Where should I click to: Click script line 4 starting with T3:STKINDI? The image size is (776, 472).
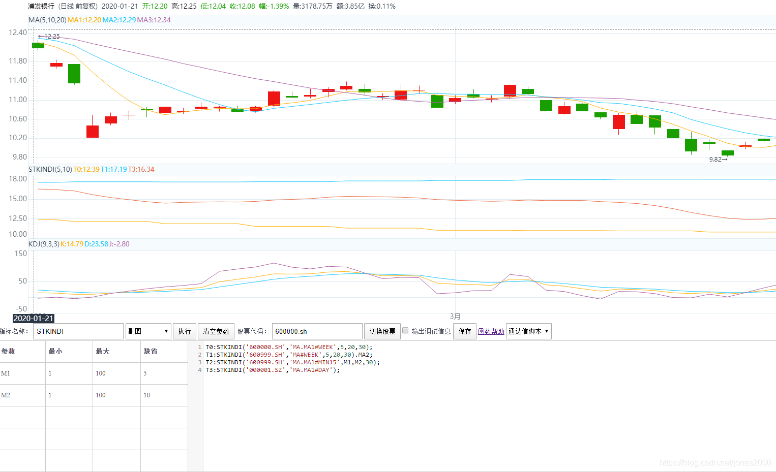click(x=273, y=370)
